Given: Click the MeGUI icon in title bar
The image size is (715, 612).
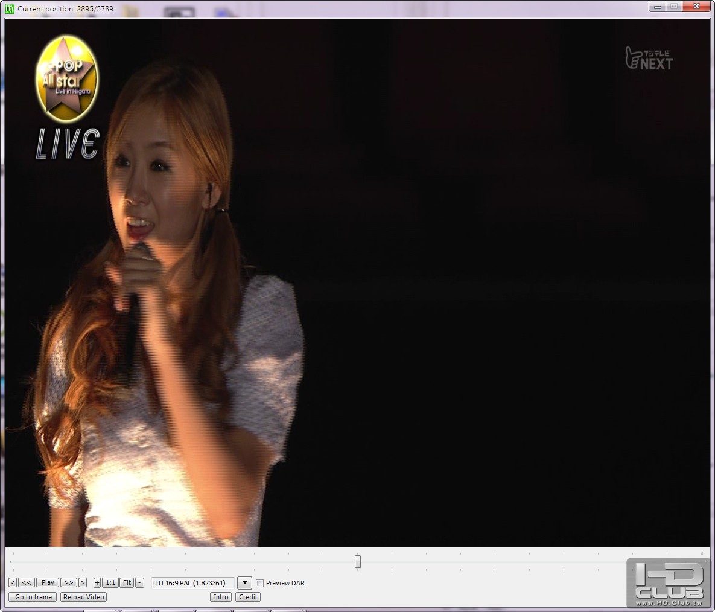Looking at the screenshot, I should click(x=10, y=8).
